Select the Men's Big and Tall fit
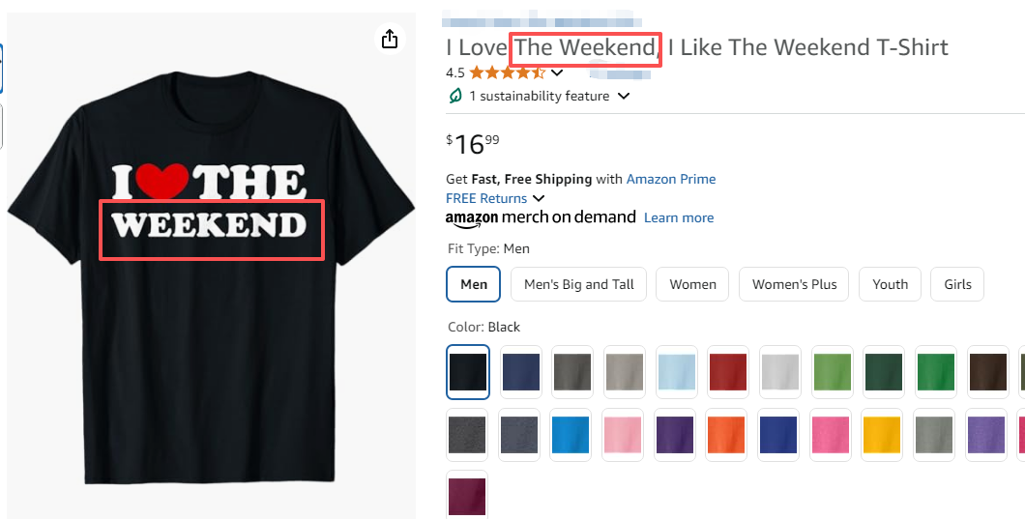The height and width of the screenshot is (519, 1025). (x=578, y=284)
